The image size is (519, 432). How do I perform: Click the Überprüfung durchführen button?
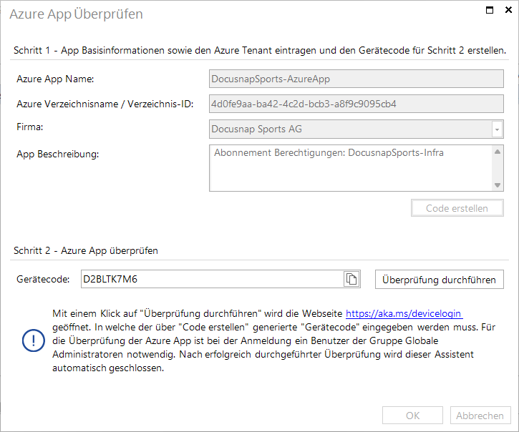coord(440,280)
